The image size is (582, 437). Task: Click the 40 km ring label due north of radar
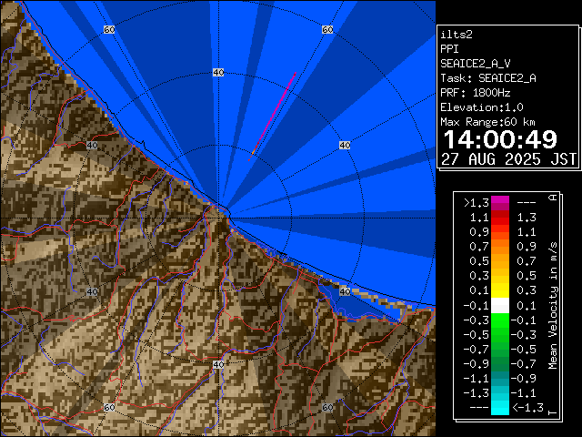[217, 72]
